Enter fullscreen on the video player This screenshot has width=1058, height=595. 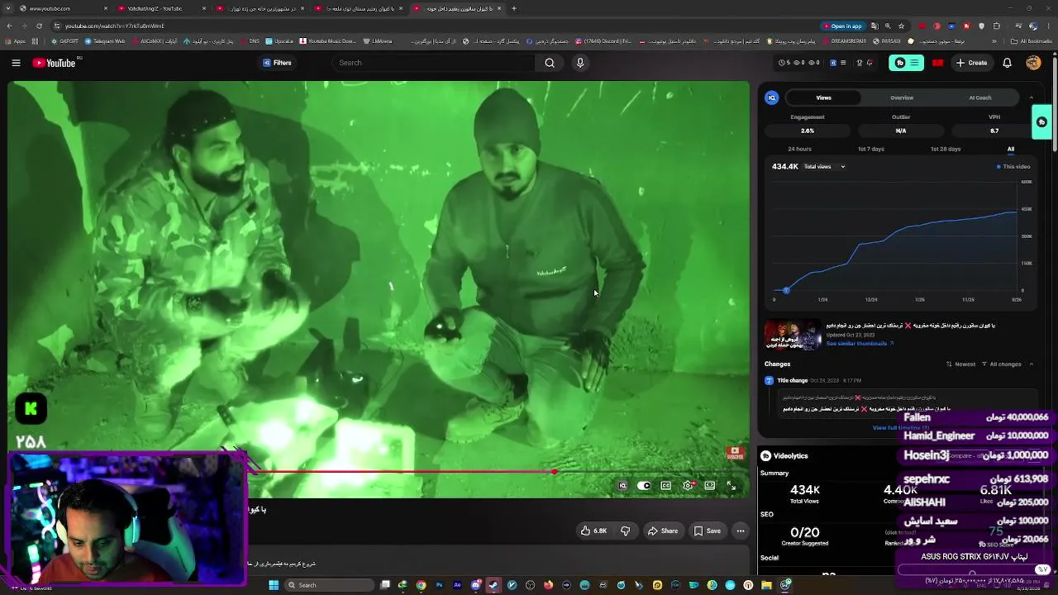tap(732, 486)
